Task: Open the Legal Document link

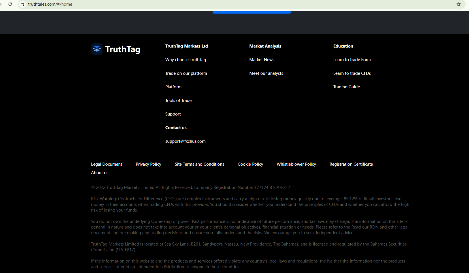Action: pos(106,164)
